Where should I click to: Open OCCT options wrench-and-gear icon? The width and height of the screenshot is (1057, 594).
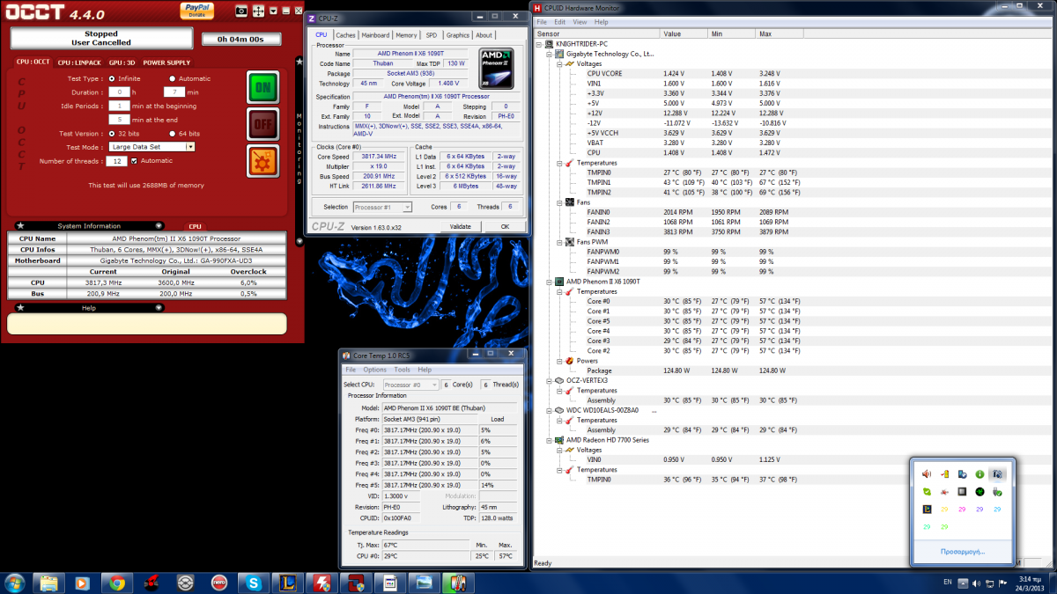[x=262, y=163]
